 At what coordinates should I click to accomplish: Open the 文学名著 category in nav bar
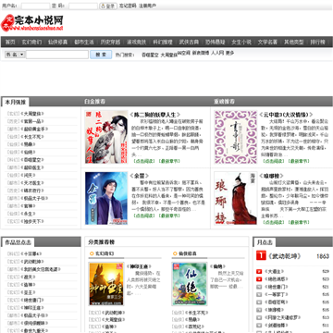click(267, 42)
